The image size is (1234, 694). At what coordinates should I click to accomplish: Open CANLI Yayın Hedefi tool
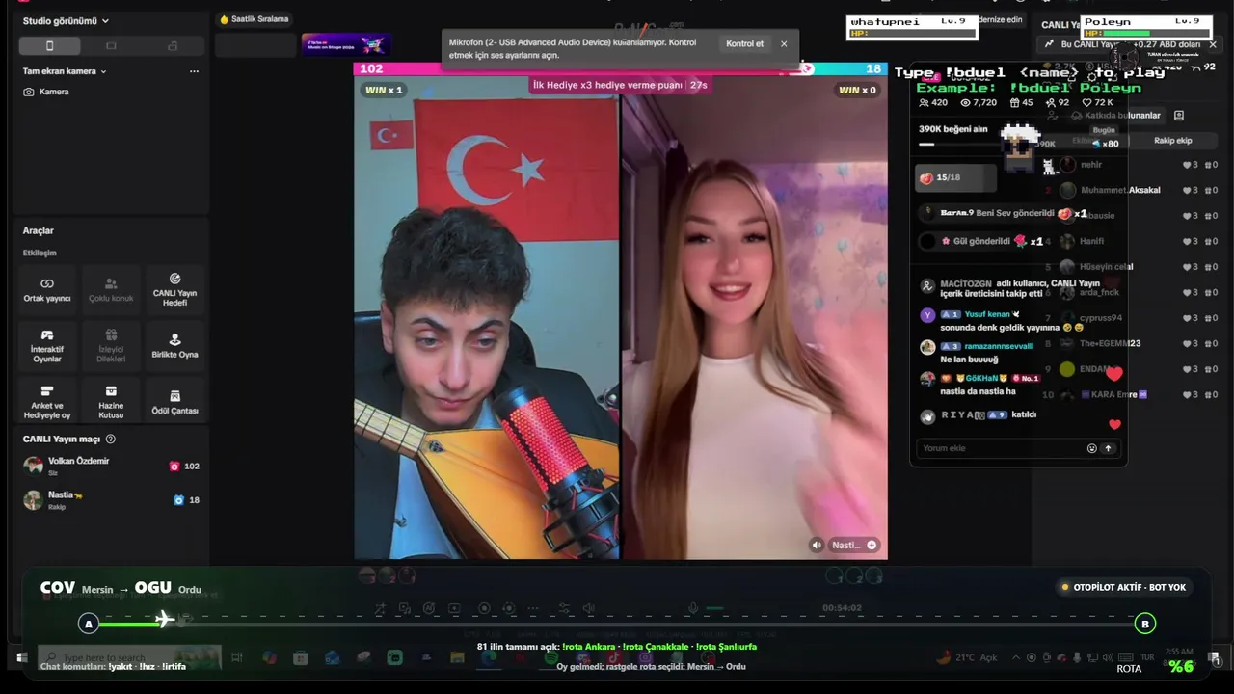tap(174, 289)
